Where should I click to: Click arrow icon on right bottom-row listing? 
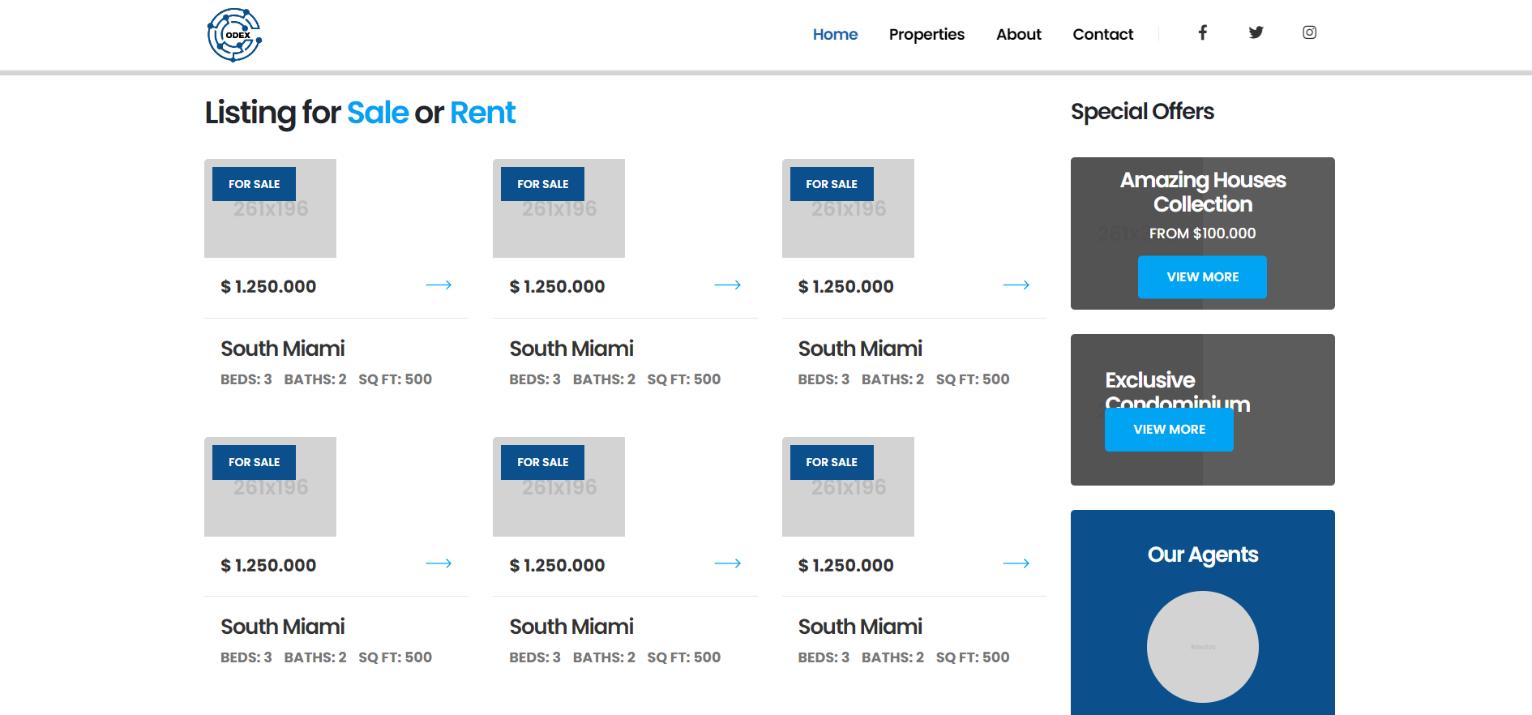click(1016, 563)
